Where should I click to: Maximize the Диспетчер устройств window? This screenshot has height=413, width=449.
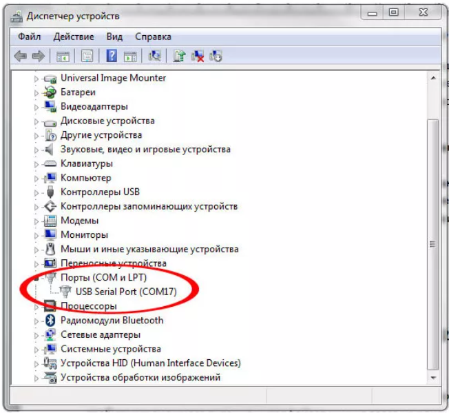(x=393, y=12)
